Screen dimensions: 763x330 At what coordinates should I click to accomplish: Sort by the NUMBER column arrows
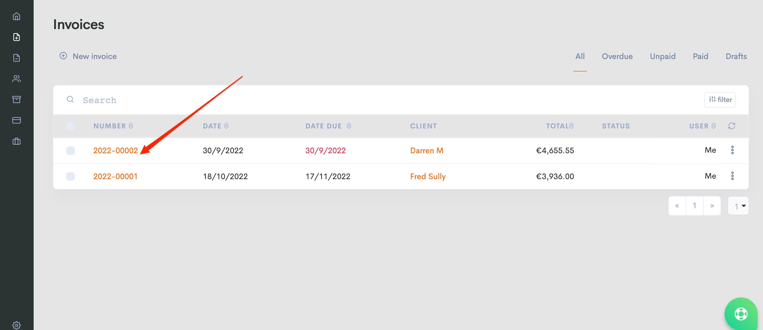[x=131, y=126]
